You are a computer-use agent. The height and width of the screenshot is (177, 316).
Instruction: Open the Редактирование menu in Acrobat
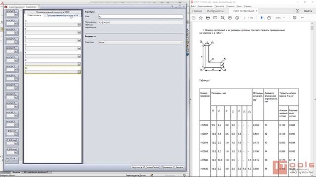[x=205, y=6]
